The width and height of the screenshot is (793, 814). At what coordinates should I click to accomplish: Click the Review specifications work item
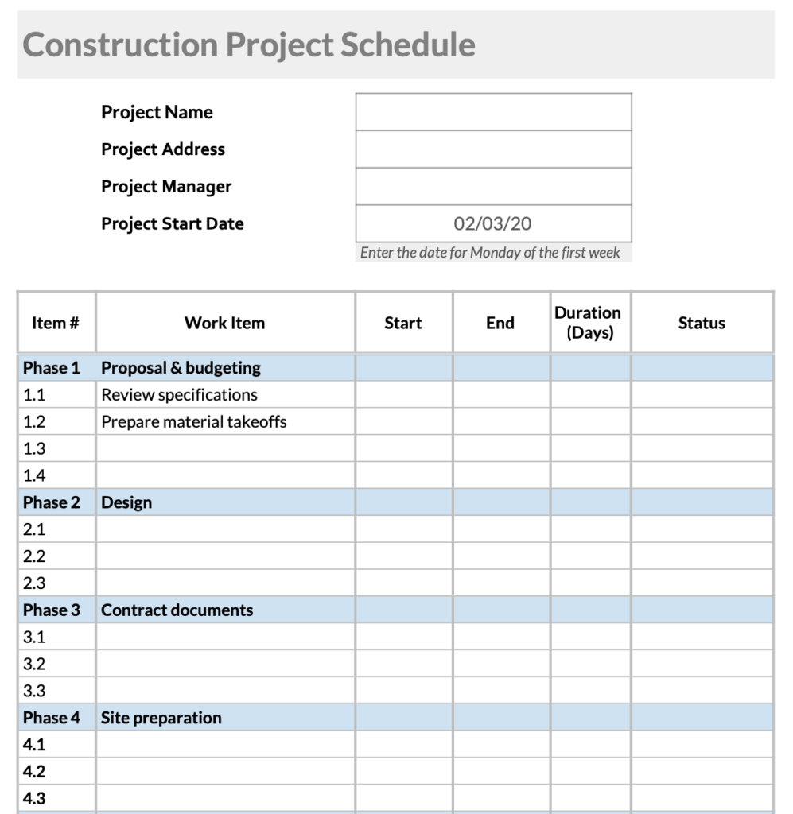click(180, 395)
